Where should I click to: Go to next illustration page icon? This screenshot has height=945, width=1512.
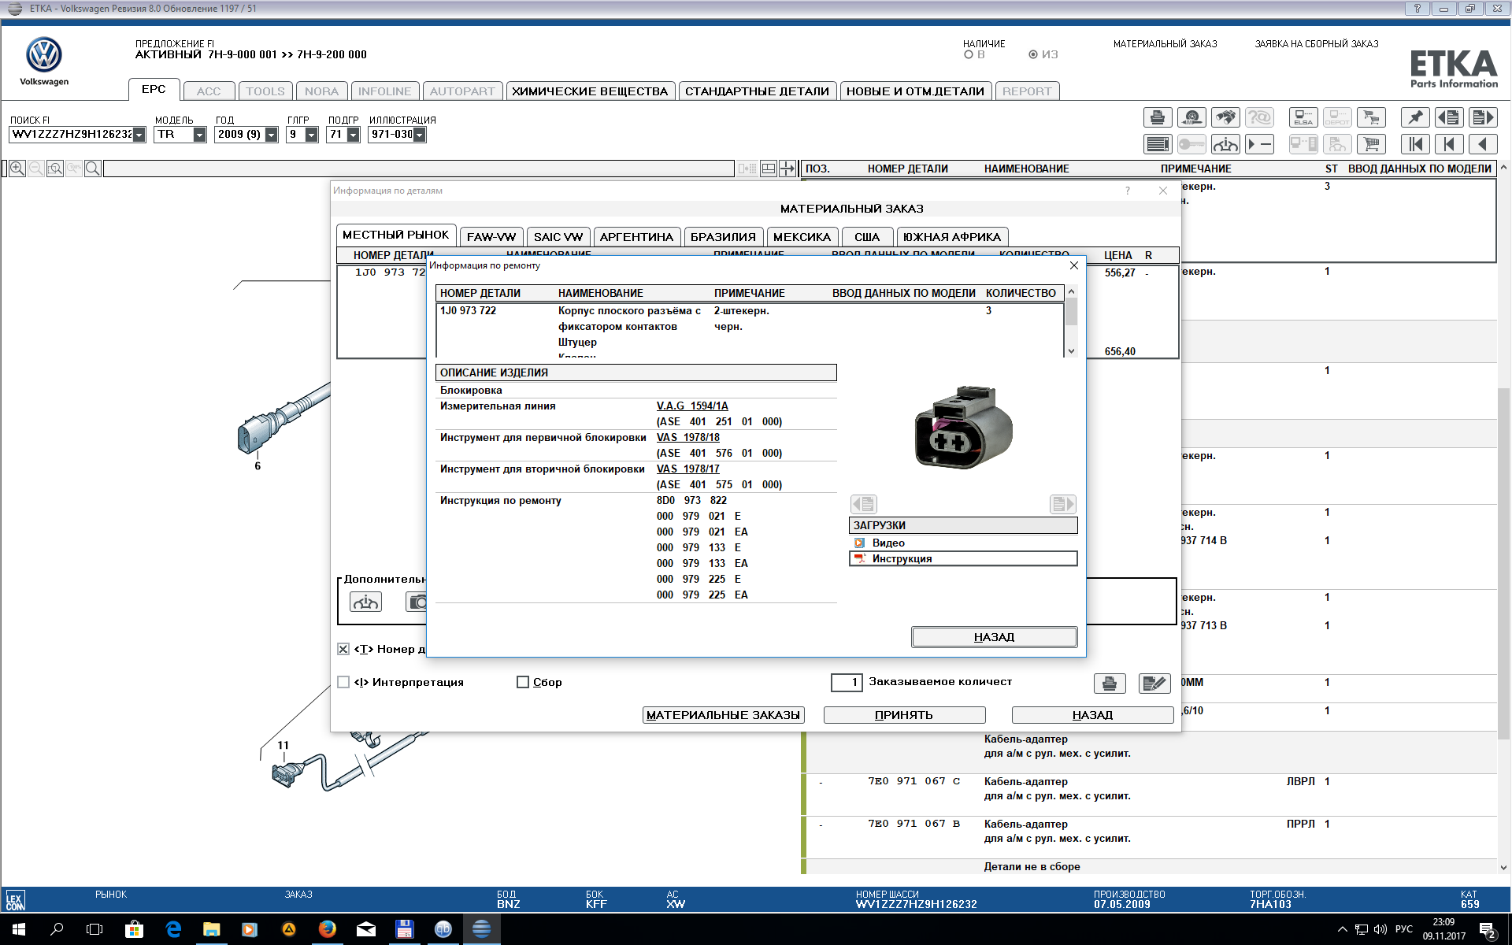coord(1483,117)
